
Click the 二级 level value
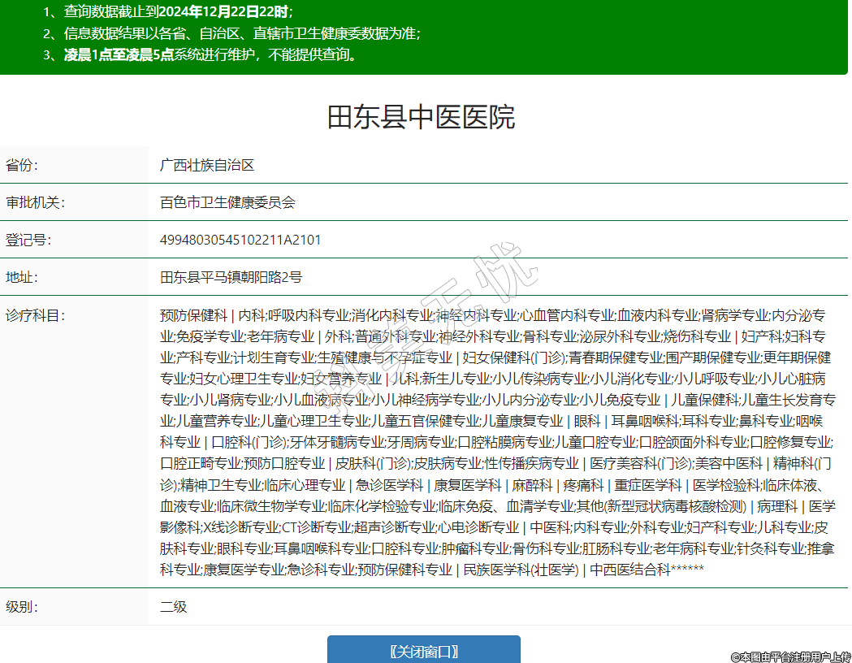pos(173,606)
